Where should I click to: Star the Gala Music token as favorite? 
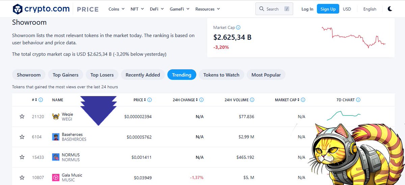coord(22,177)
